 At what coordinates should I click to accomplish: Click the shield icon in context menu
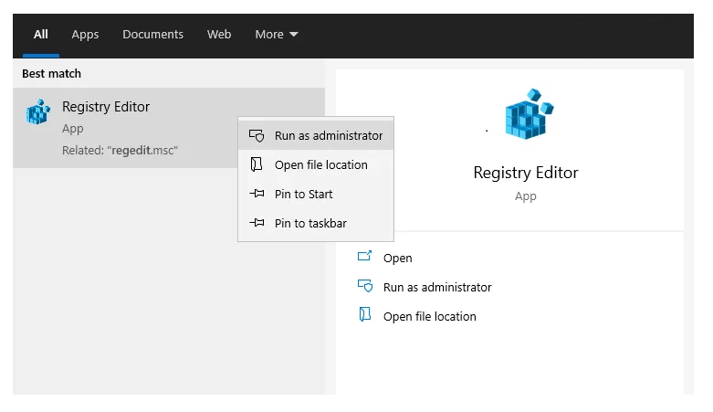[x=257, y=136]
